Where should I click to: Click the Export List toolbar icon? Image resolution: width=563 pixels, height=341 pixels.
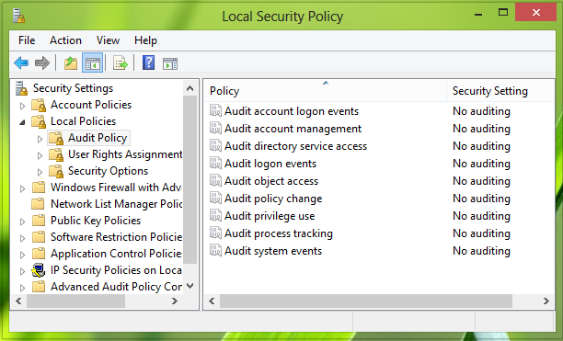pos(120,63)
